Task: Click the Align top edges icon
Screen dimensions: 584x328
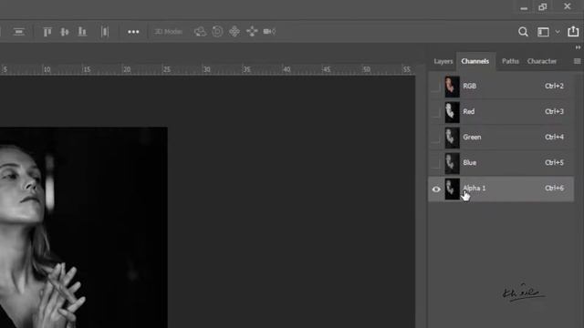Action: 47,32
